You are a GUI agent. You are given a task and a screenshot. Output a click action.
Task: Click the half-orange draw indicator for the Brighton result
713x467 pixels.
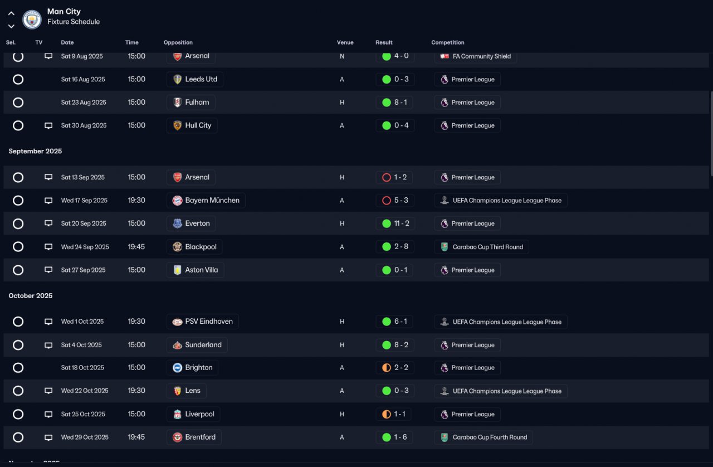point(387,368)
